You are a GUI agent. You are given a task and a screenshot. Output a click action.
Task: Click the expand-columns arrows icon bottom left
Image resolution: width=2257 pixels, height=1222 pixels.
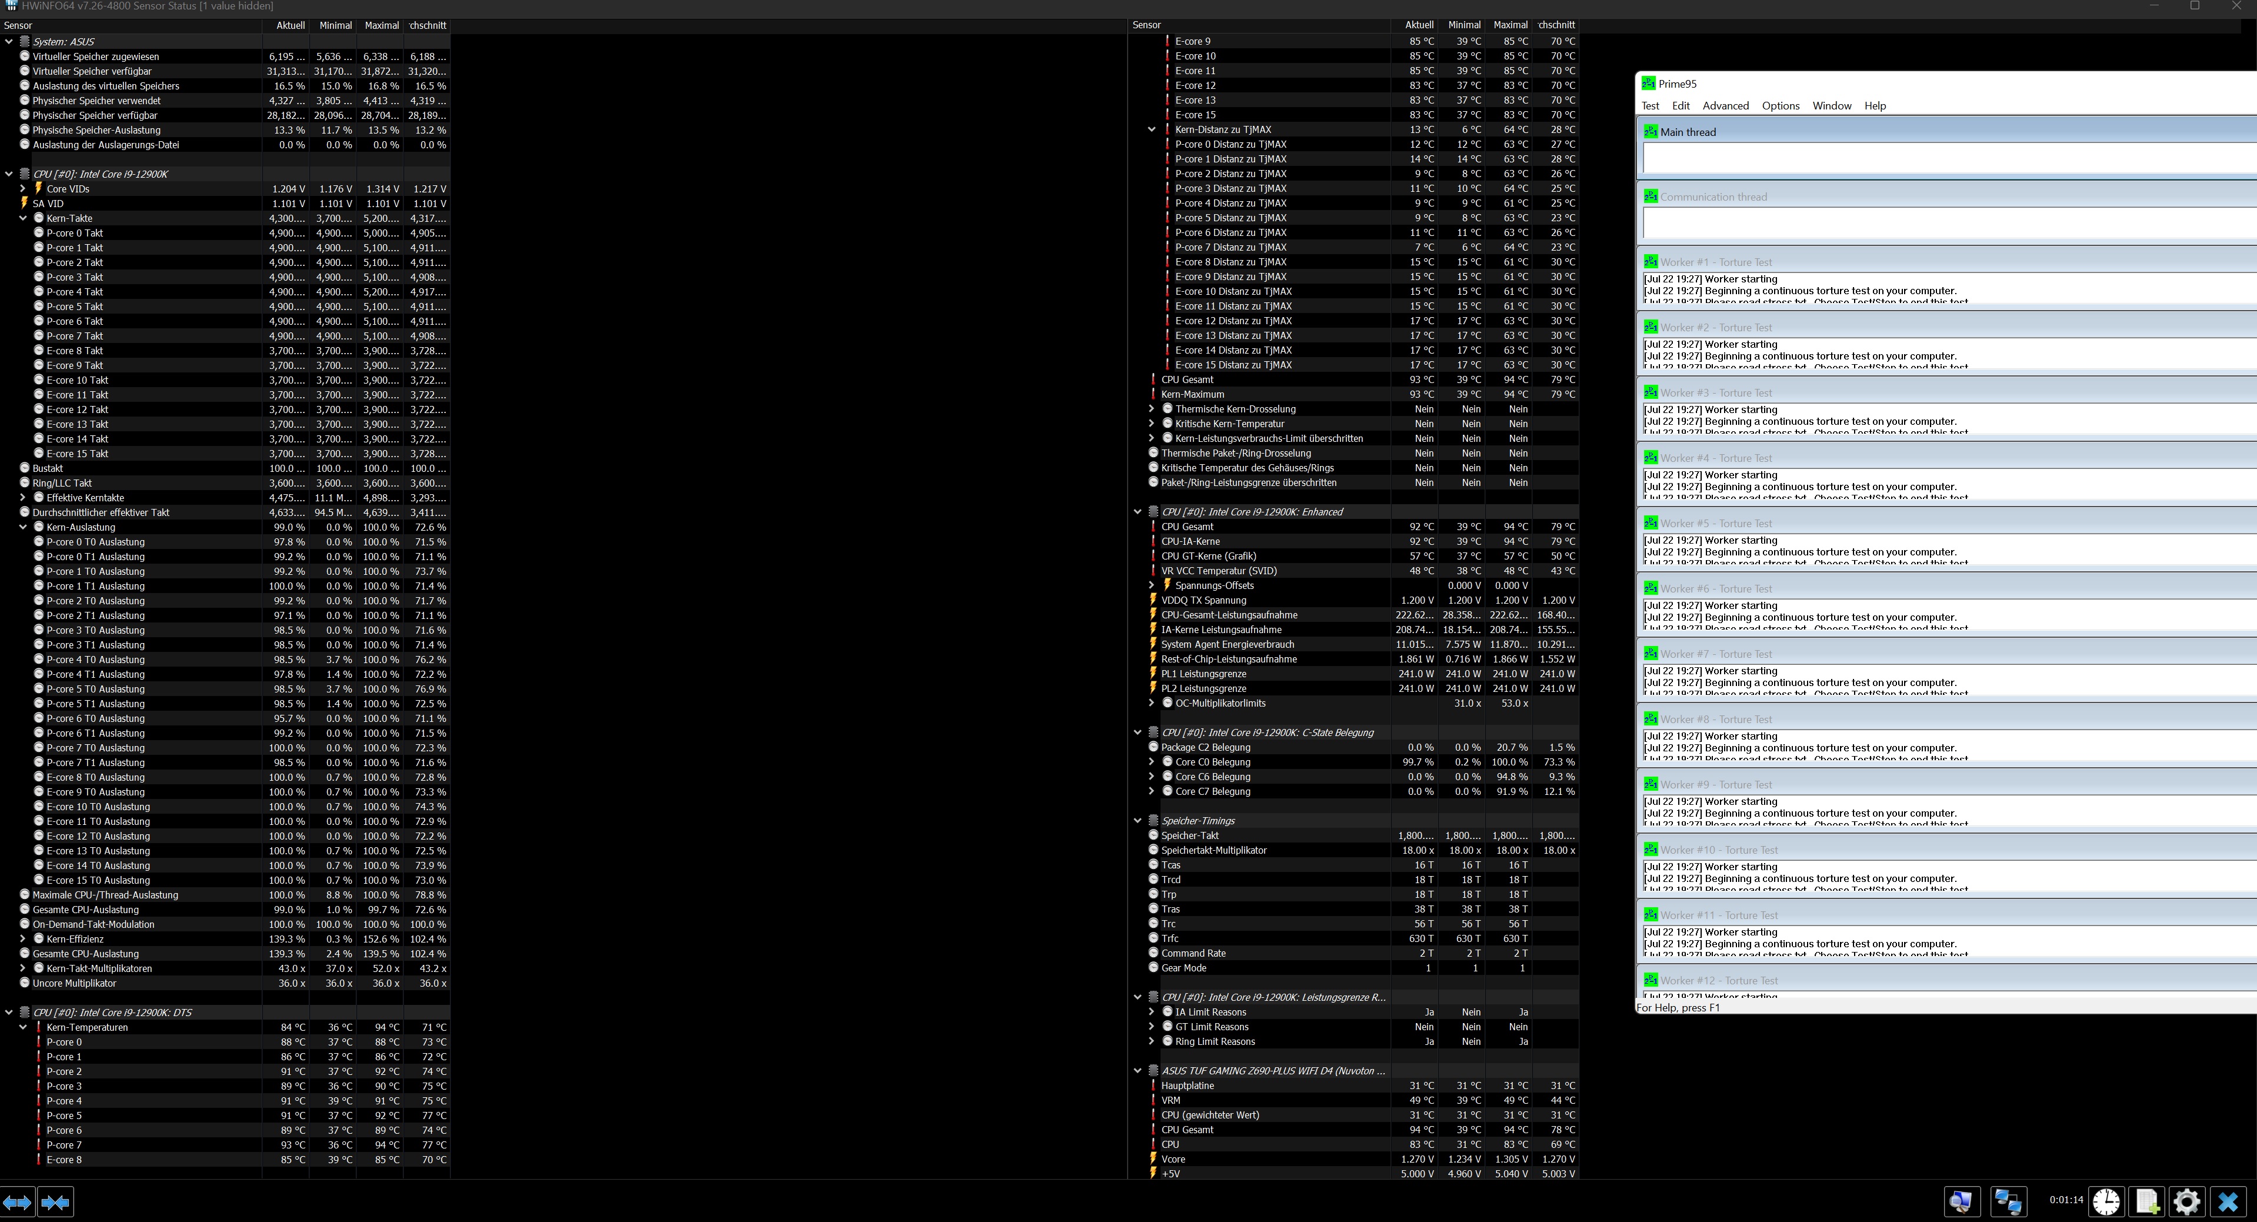[16, 1202]
